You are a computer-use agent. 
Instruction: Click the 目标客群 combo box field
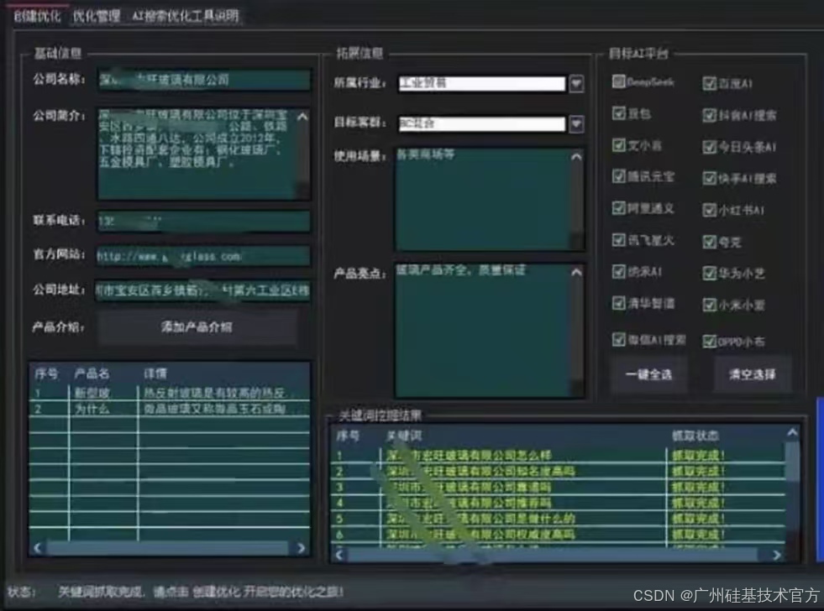[482, 124]
